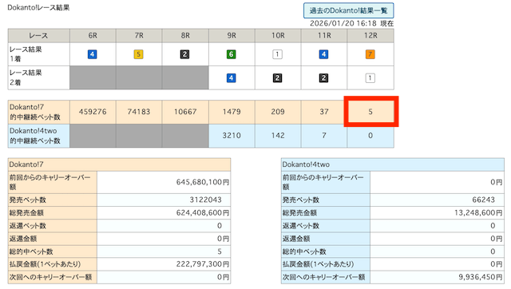This screenshot has width=511, height=289.
Task: Click the Dokanto!7 的中継続ベット数 row label
Action: click(x=39, y=112)
